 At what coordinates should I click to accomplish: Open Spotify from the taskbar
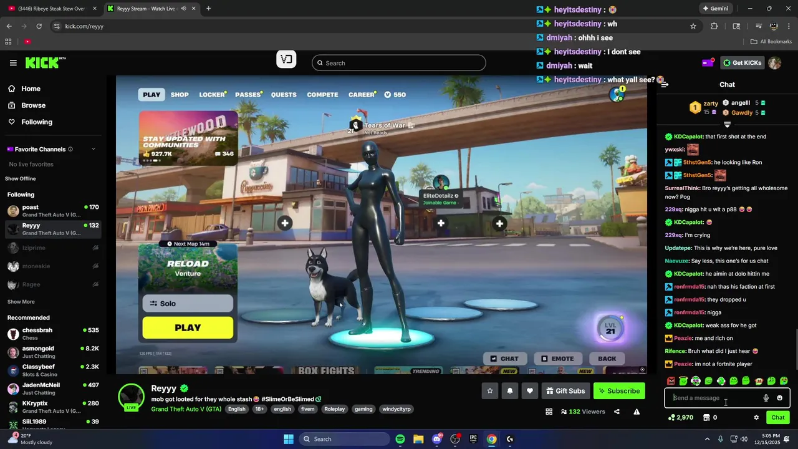[400, 439]
